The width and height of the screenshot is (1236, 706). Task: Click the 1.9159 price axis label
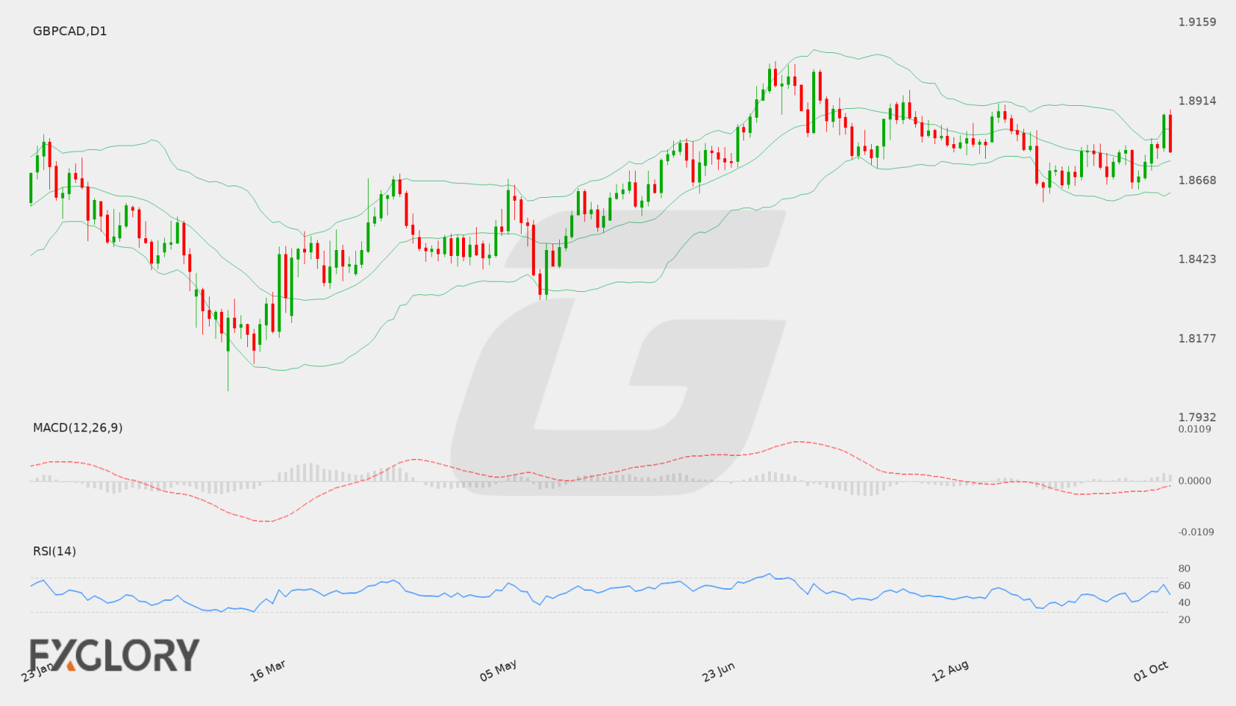pos(1197,22)
